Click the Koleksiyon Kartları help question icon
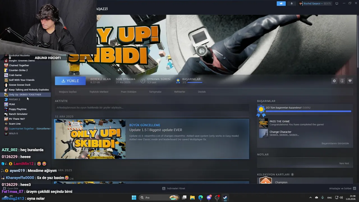 (292, 175)
